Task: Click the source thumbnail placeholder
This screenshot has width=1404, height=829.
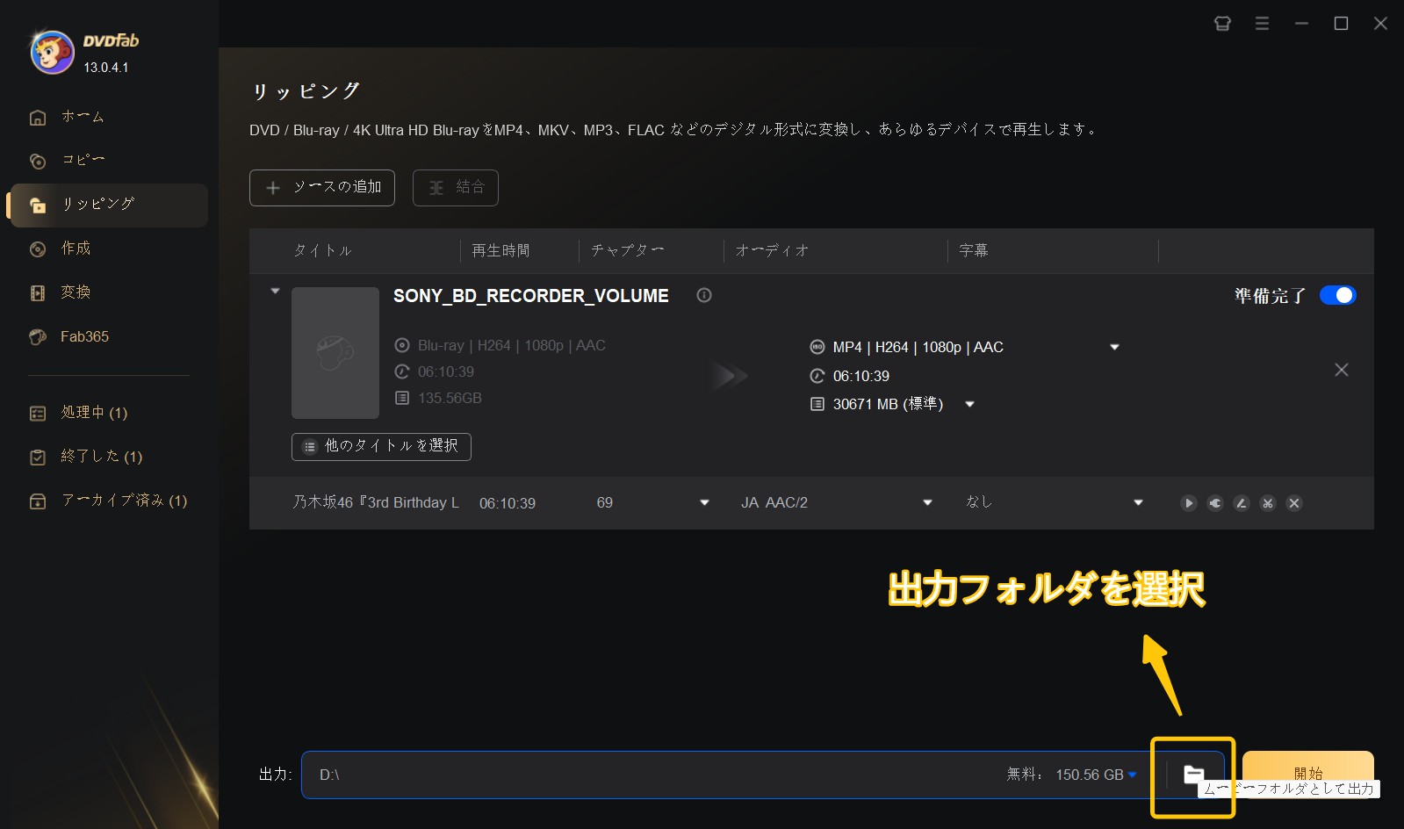Action: click(335, 353)
